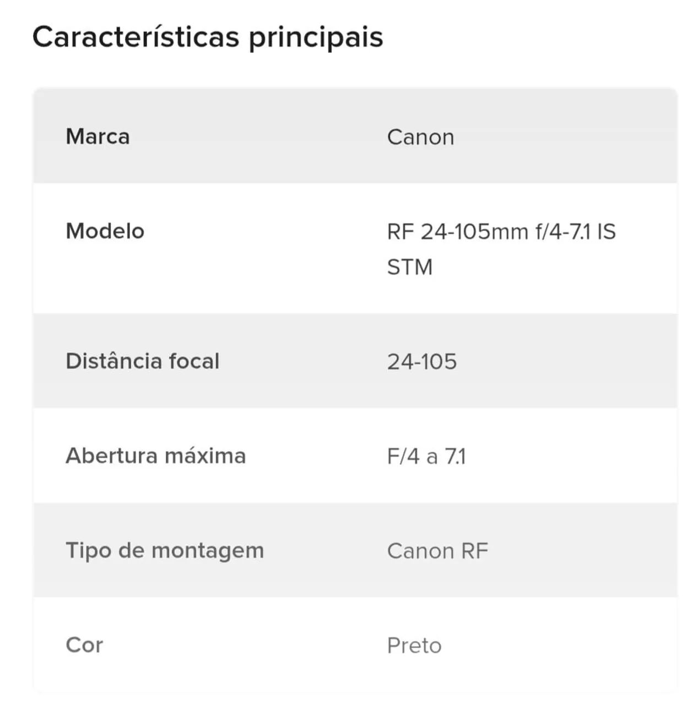Select the Tipo de montagem label

165,551
